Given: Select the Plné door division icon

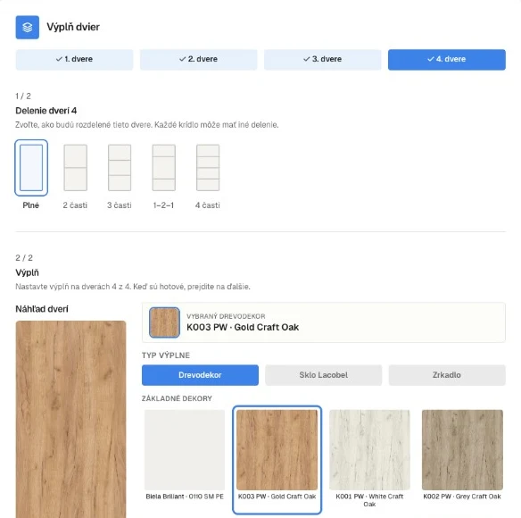Looking at the screenshot, I should [x=31, y=168].
